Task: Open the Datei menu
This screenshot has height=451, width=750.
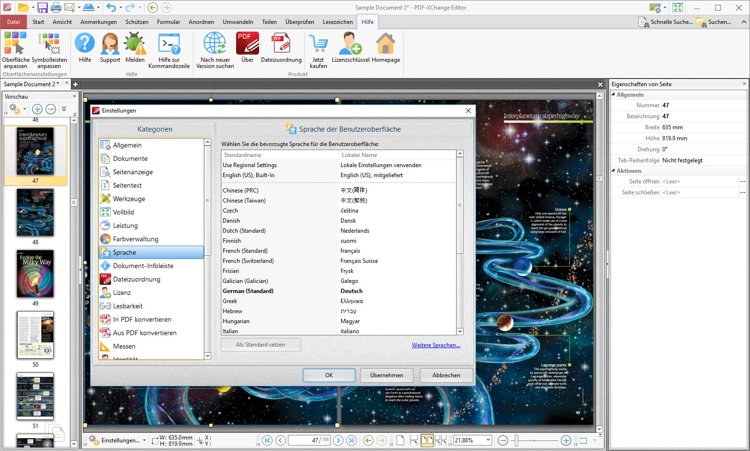Action: 14,22
